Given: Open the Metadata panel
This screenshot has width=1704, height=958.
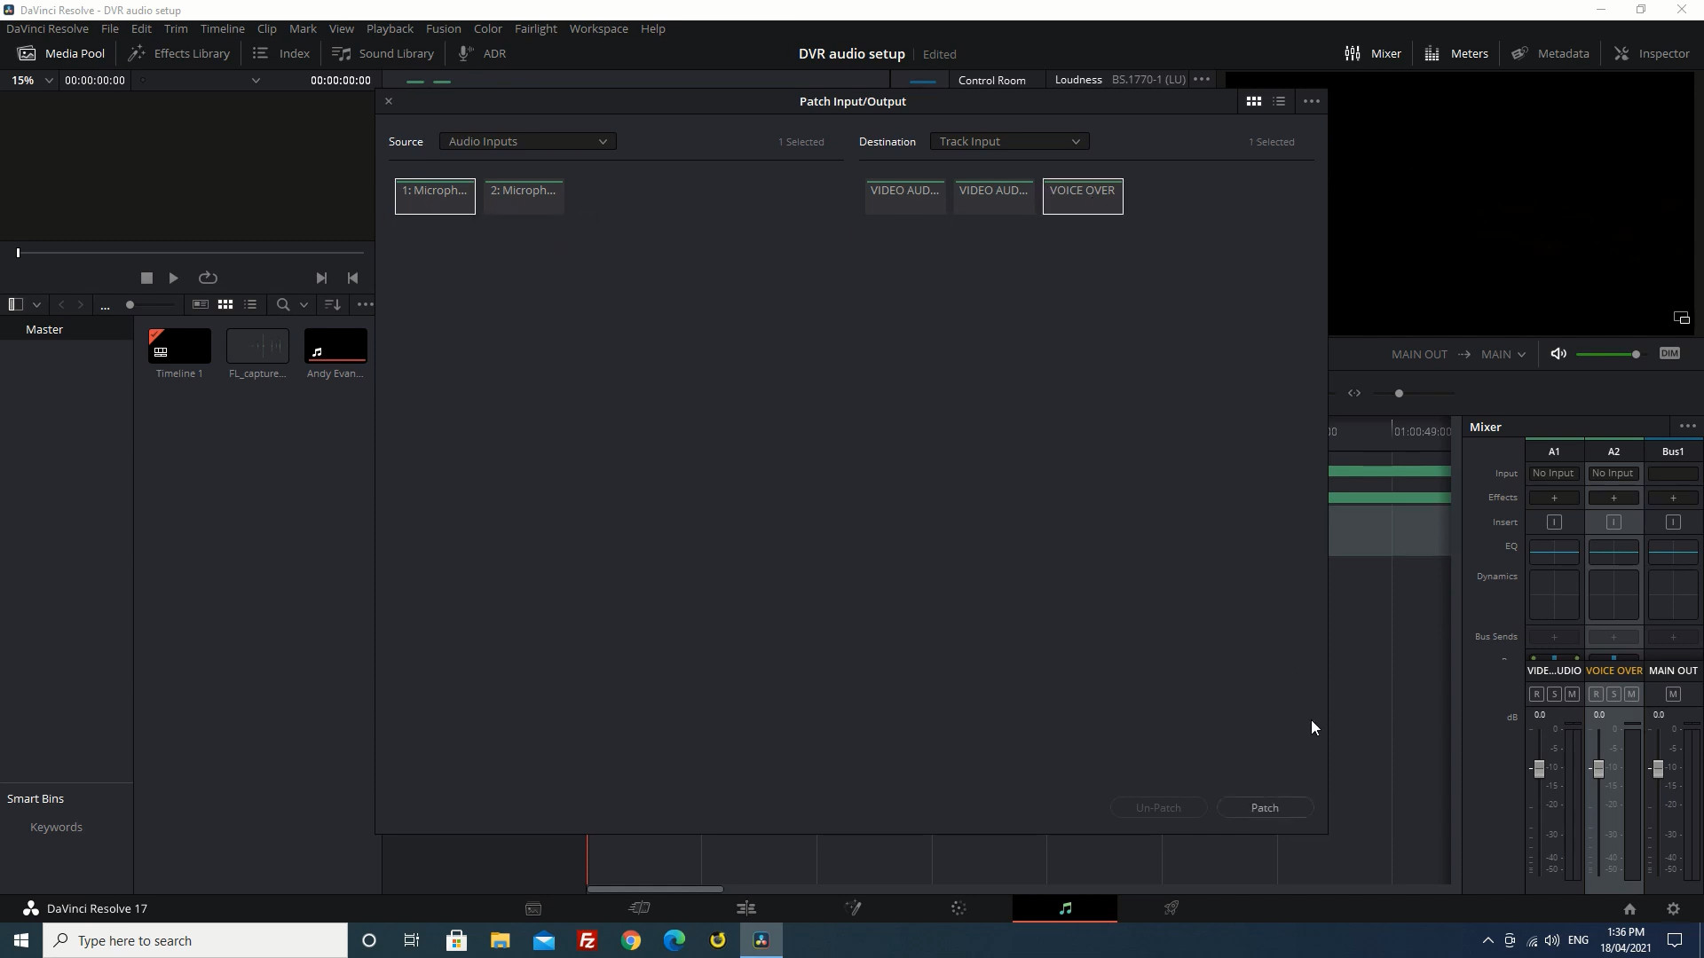Looking at the screenshot, I should point(1550,53).
